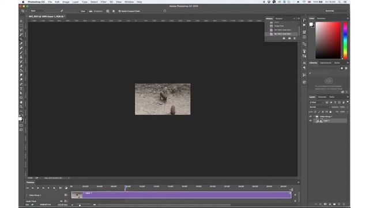Screen dimensions: 369x208
Task: Open the Filter menu
Action: pos(104,2)
